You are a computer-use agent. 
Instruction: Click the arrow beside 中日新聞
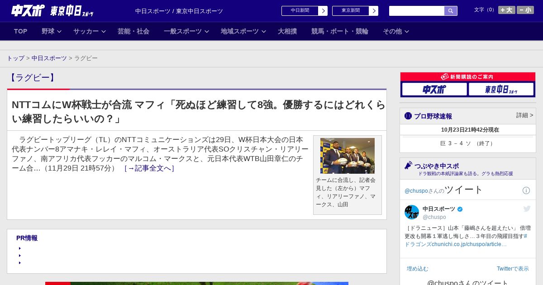(x=323, y=11)
